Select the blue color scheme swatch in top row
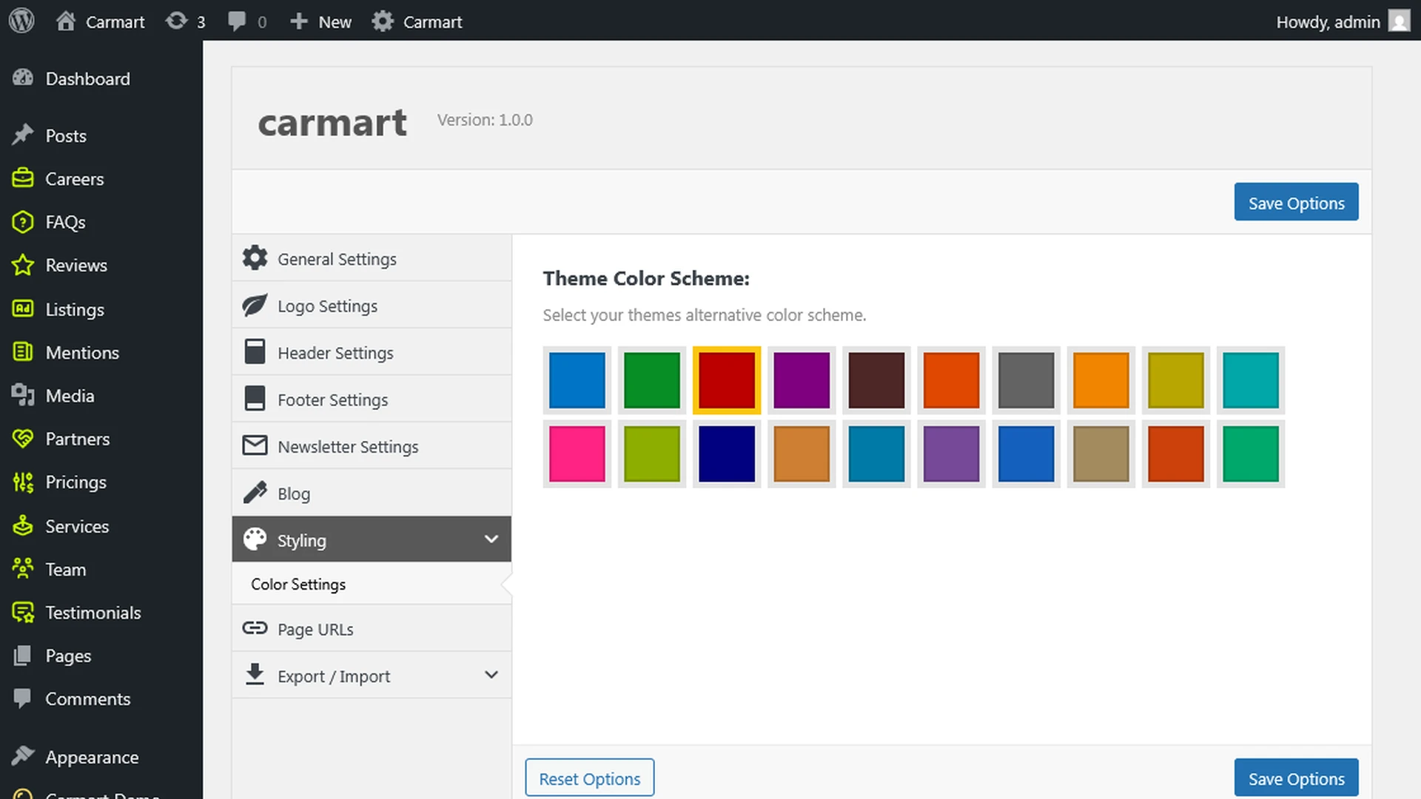Image resolution: width=1421 pixels, height=799 pixels. coord(577,380)
